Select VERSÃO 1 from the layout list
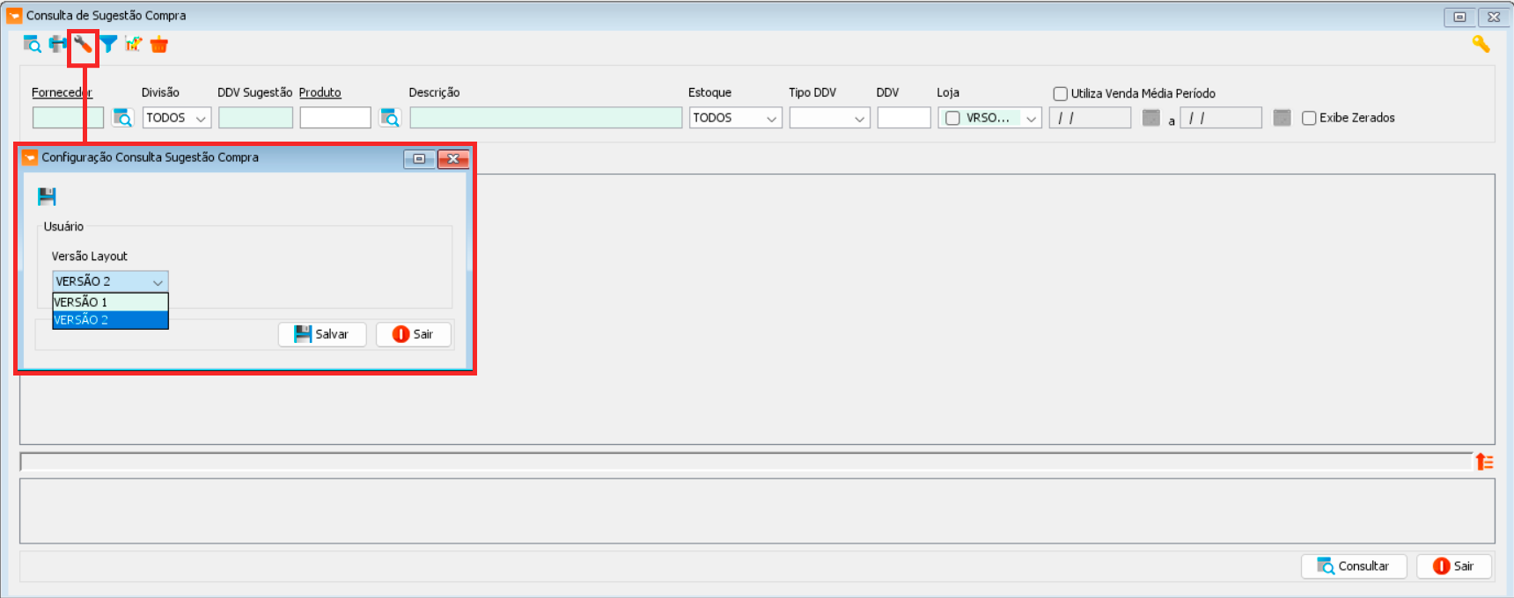Image resolution: width=1514 pixels, height=598 pixels. coord(110,302)
